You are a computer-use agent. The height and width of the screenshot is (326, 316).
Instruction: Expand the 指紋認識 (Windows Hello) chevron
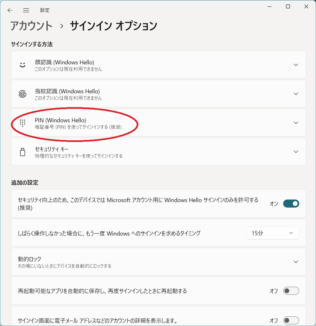click(x=296, y=94)
